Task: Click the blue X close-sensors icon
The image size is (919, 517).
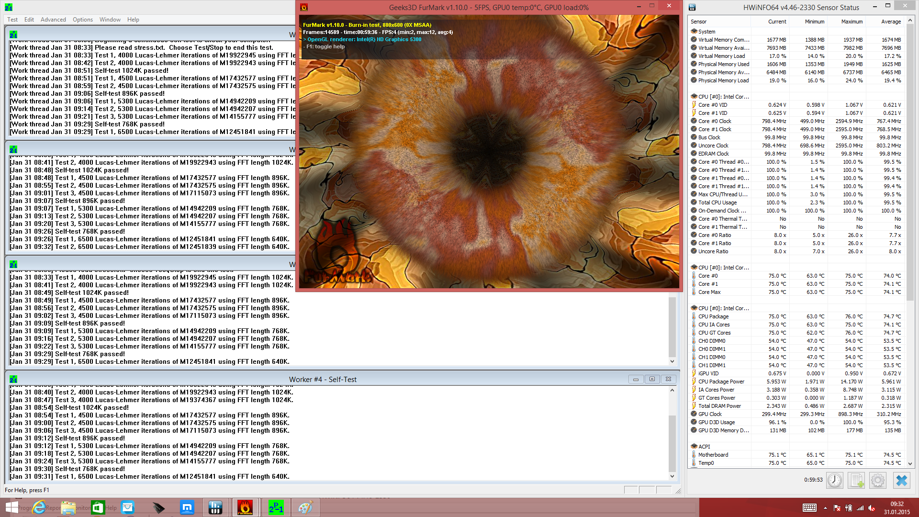Action: pos(901,480)
